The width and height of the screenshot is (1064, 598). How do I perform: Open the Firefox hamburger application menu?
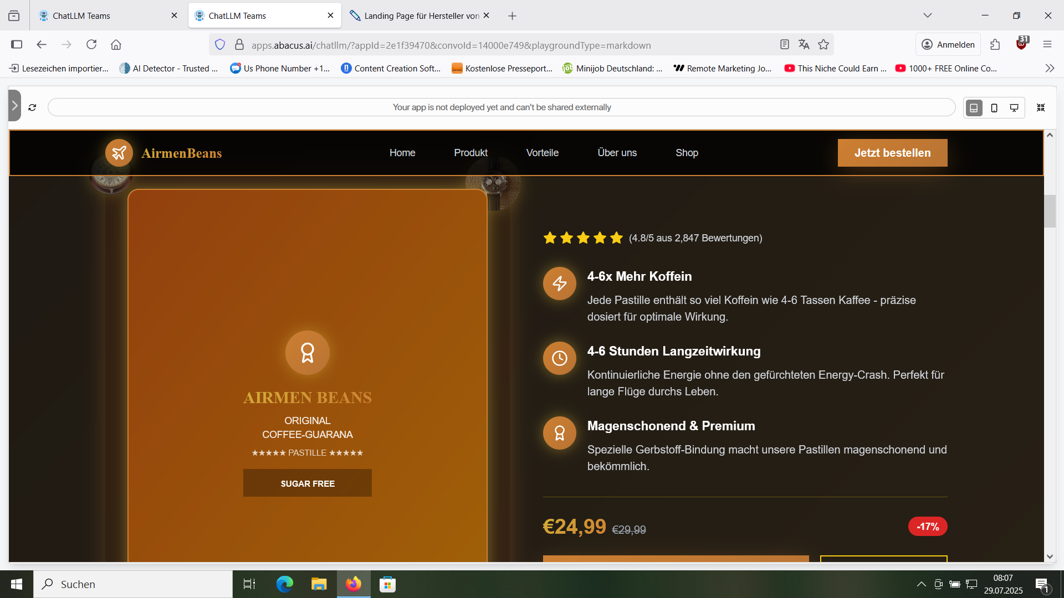(x=1047, y=45)
